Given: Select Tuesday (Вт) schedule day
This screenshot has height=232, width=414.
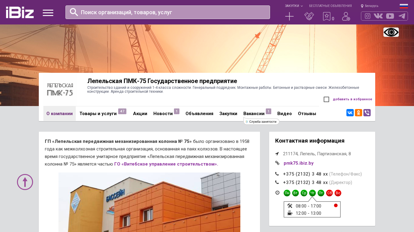Looking at the screenshot, I should click(x=295, y=193).
